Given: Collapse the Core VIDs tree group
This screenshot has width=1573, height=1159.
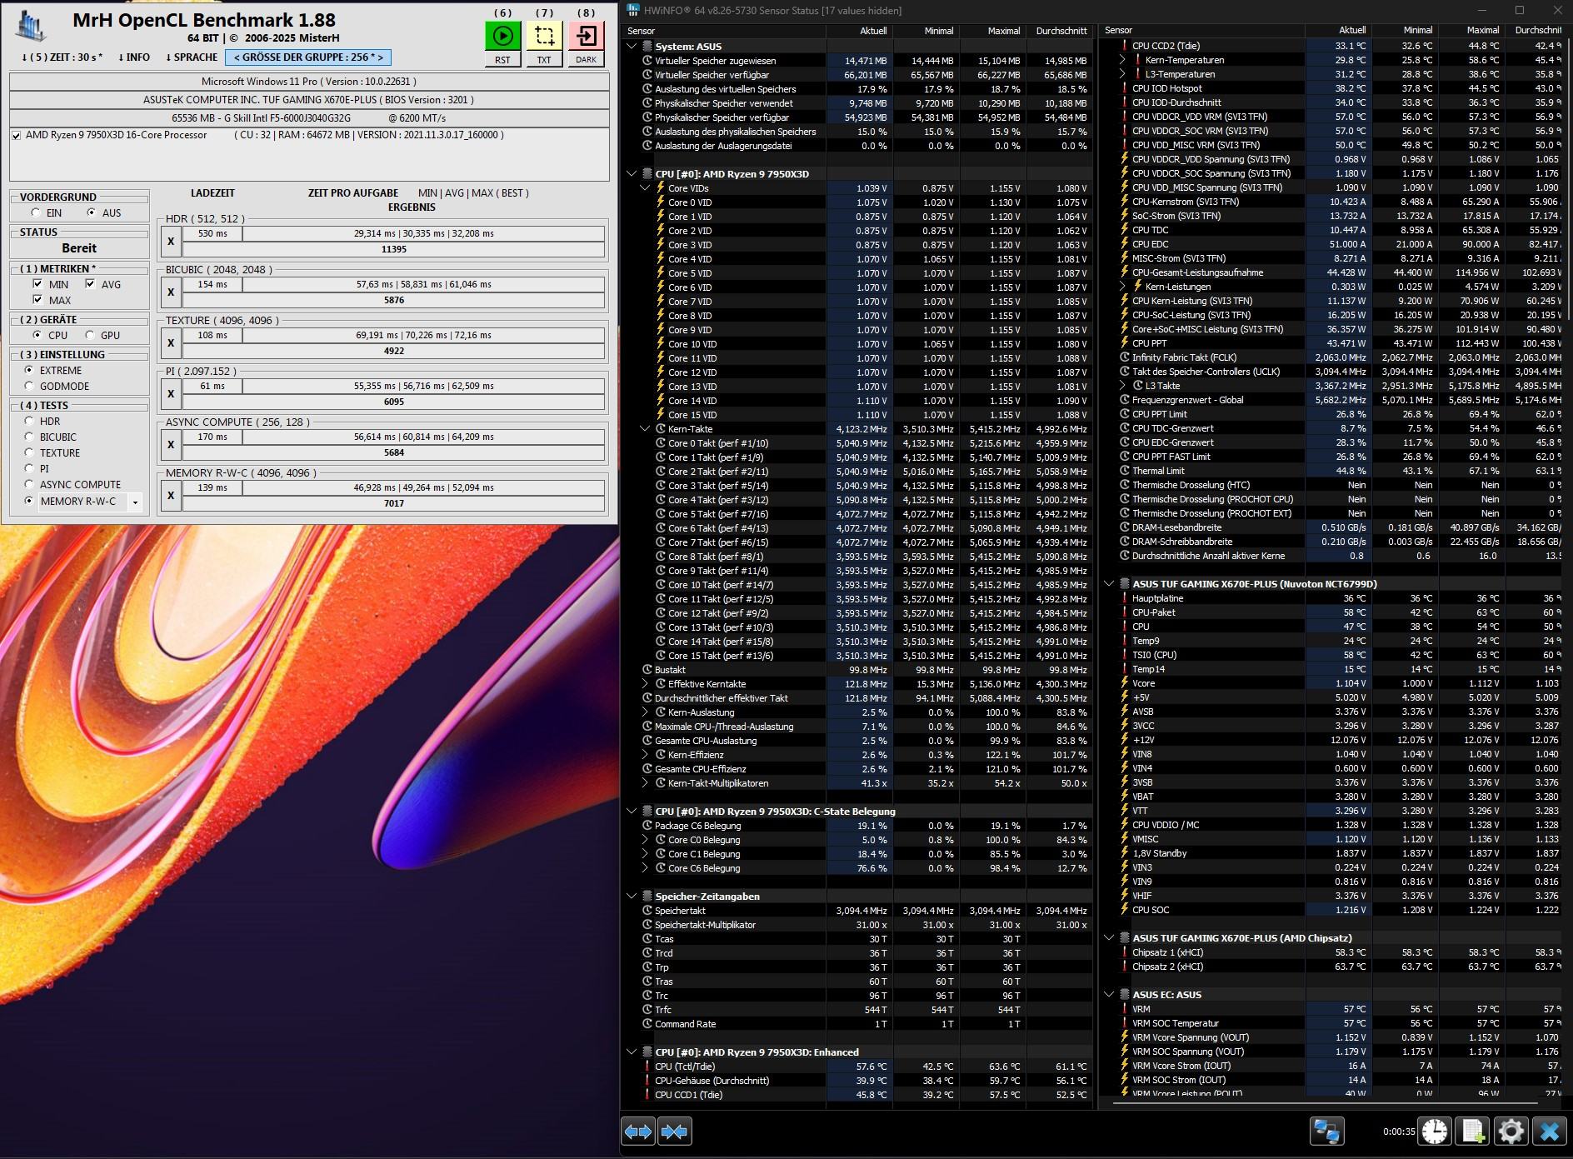Looking at the screenshot, I should [x=645, y=188].
